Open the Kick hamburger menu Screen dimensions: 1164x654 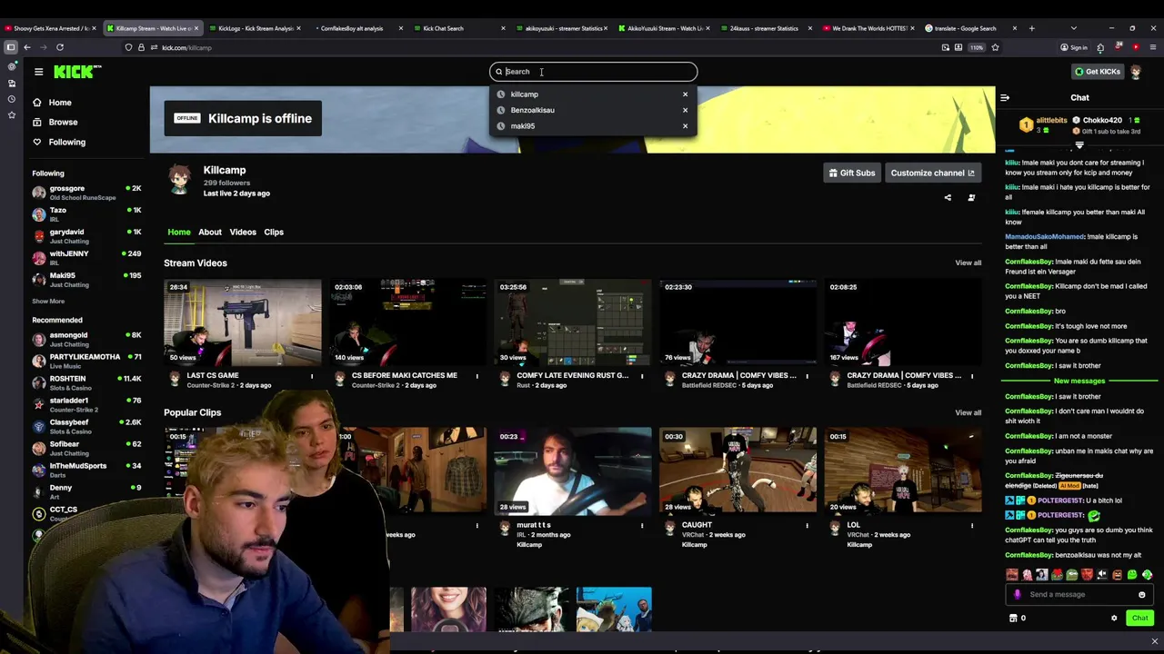[x=38, y=72]
